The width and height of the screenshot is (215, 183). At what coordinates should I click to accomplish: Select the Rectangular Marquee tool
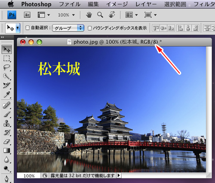tap(6, 58)
